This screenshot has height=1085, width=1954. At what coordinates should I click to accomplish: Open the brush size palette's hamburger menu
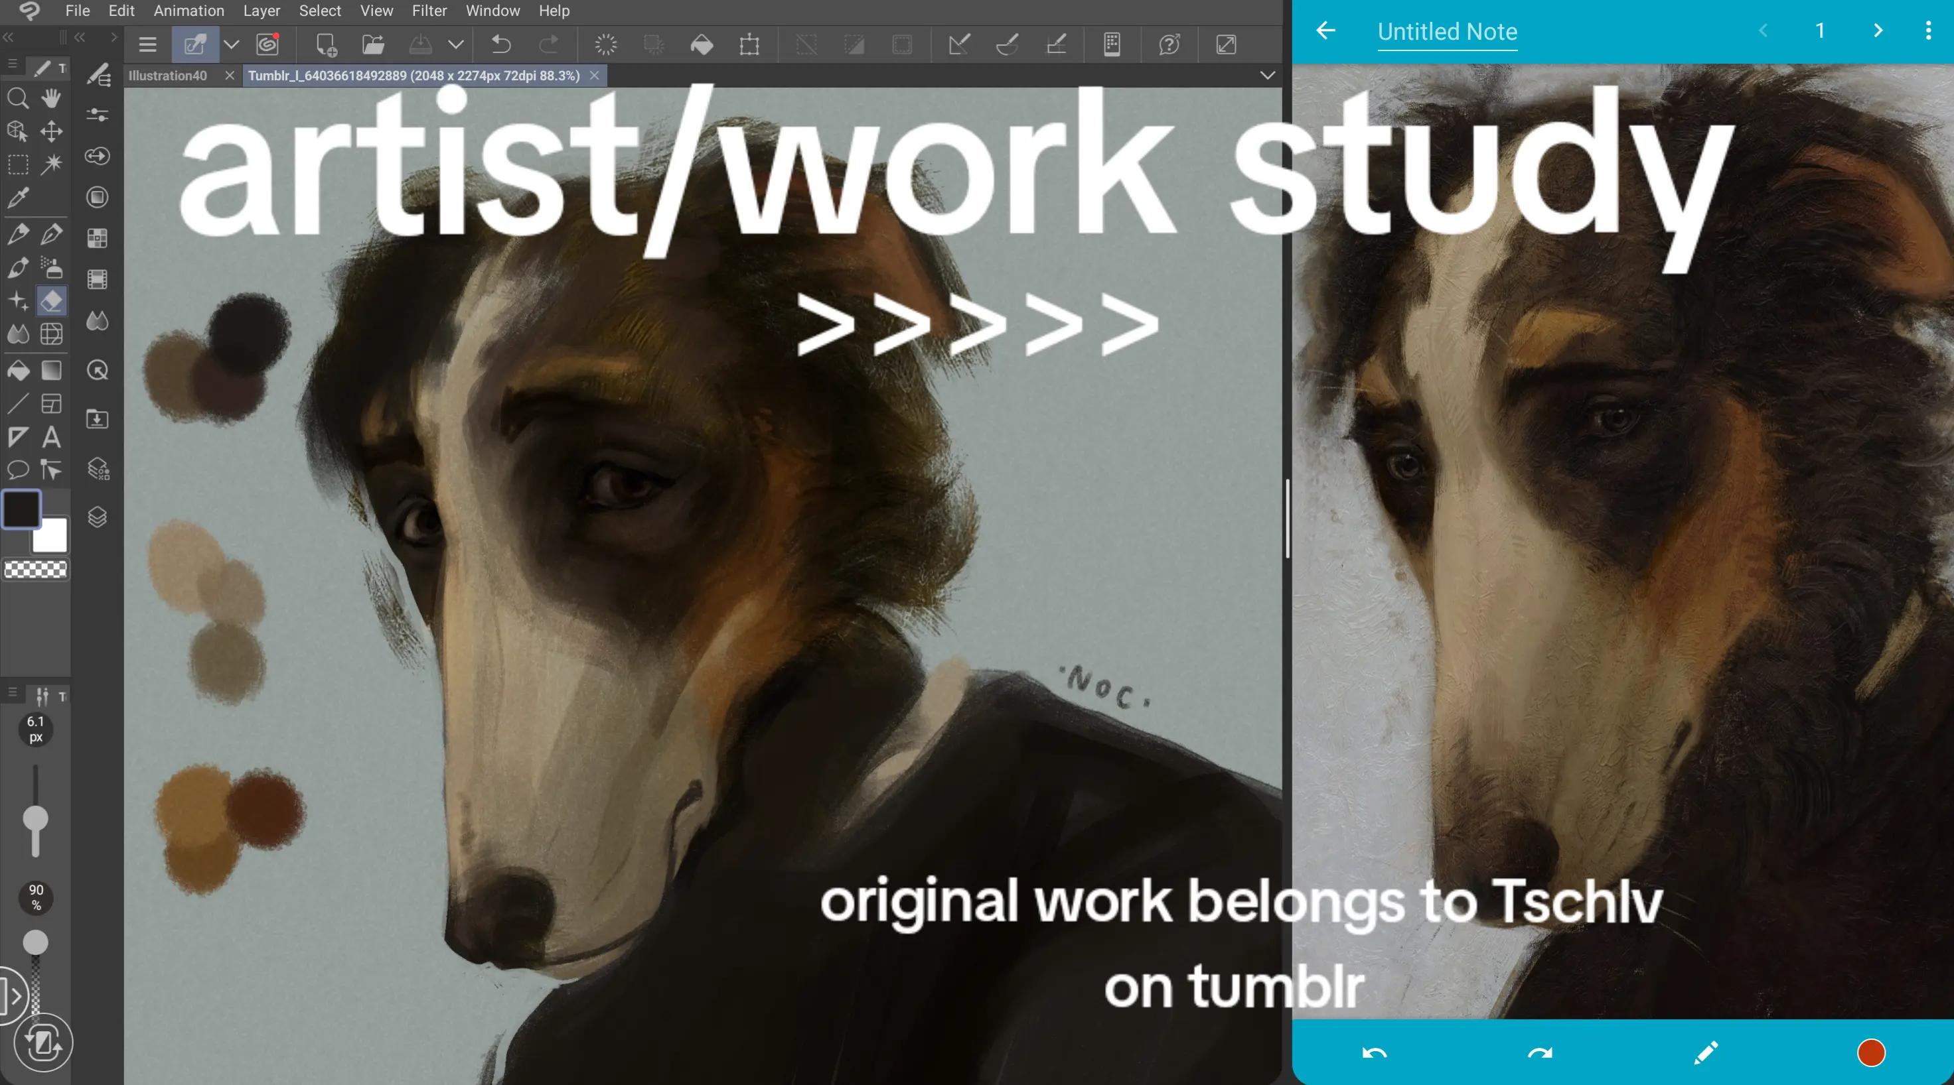pos(12,692)
